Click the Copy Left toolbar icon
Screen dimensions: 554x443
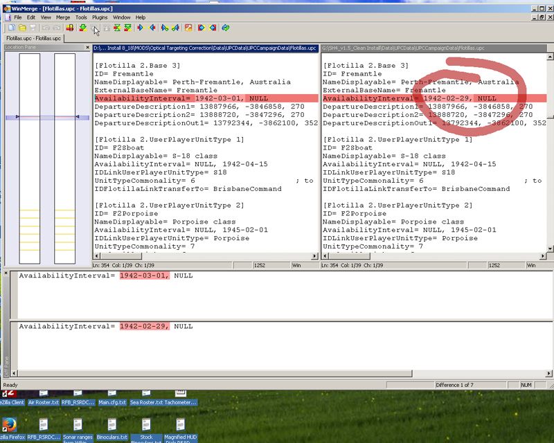tap(152, 28)
